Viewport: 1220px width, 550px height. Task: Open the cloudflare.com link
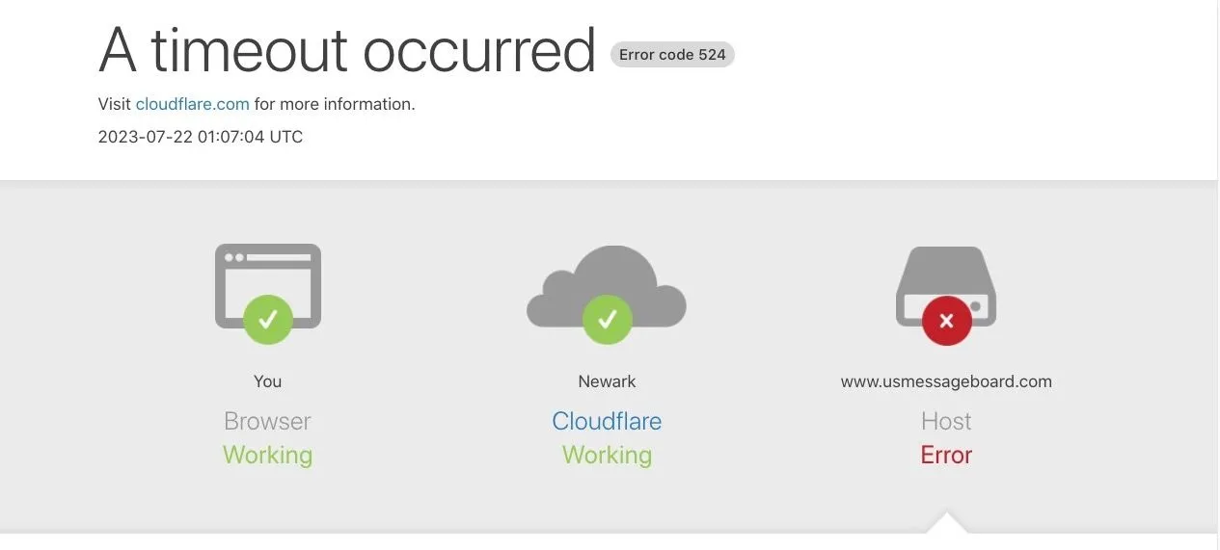[x=192, y=104]
